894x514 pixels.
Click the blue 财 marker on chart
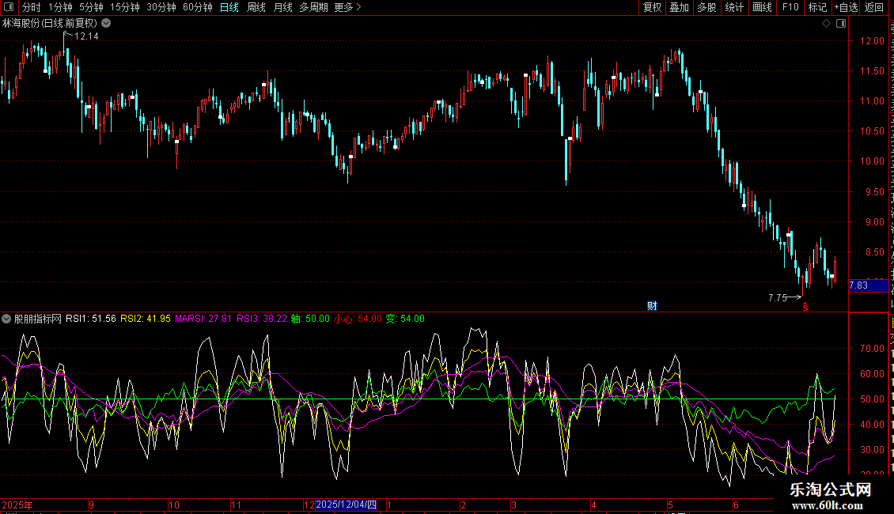652,306
